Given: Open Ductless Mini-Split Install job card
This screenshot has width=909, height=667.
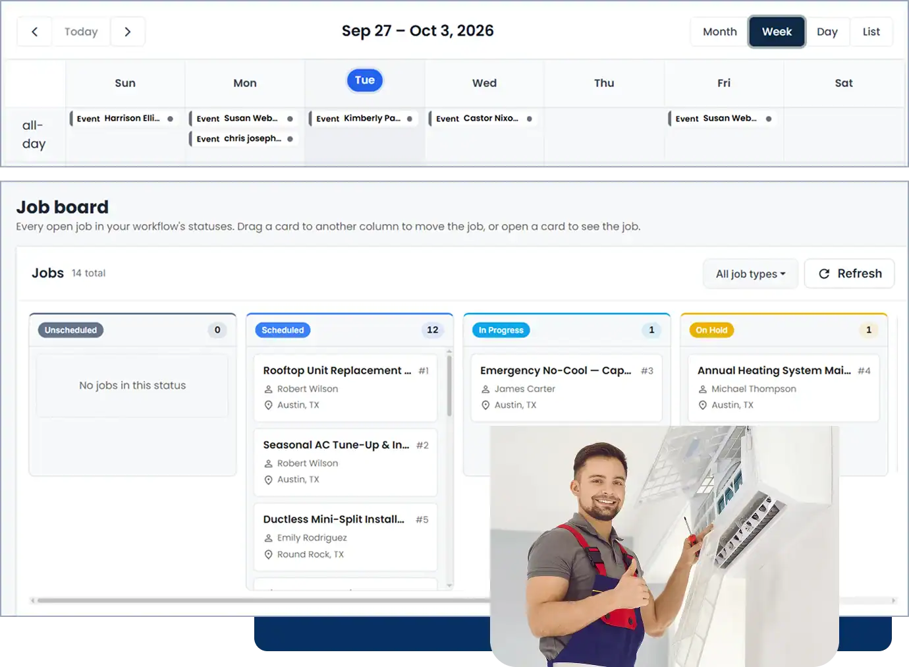Looking at the screenshot, I should (346, 537).
